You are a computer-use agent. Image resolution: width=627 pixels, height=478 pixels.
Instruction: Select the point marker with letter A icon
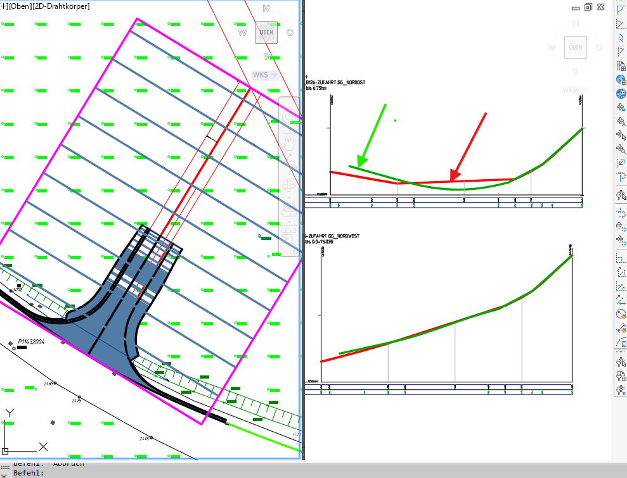pos(621,121)
